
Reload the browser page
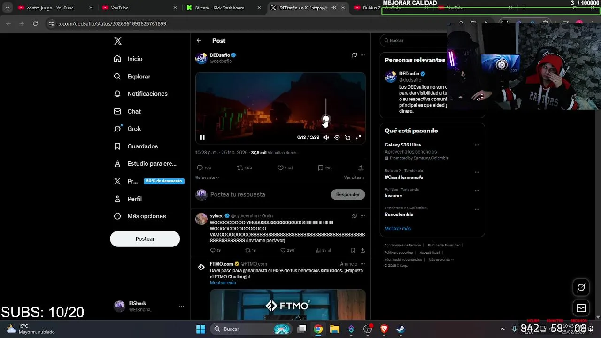pos(35,23)
